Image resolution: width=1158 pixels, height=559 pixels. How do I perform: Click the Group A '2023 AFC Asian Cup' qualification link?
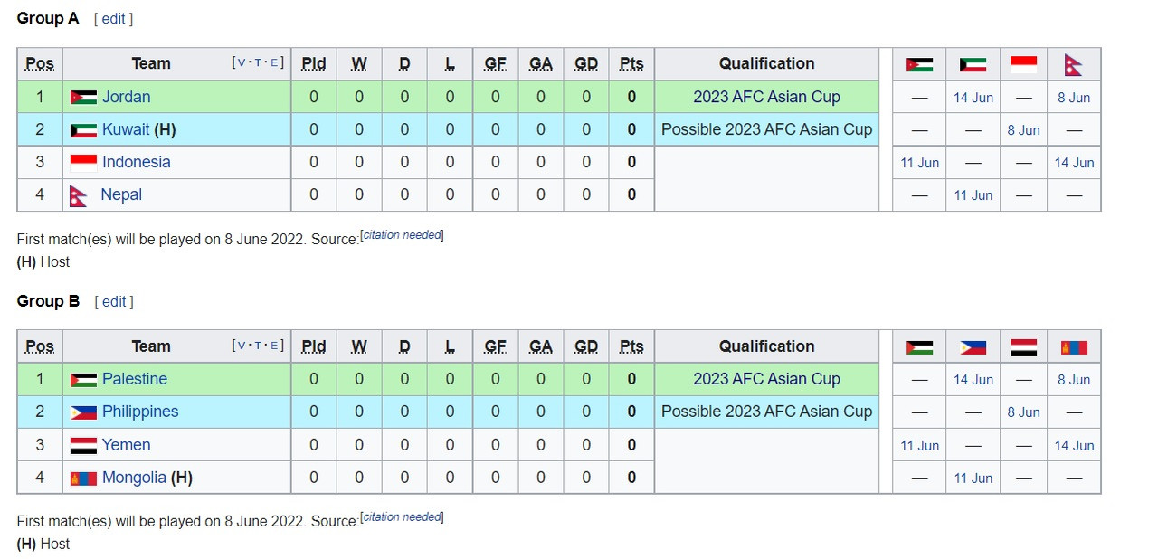[x=766, y=97]
